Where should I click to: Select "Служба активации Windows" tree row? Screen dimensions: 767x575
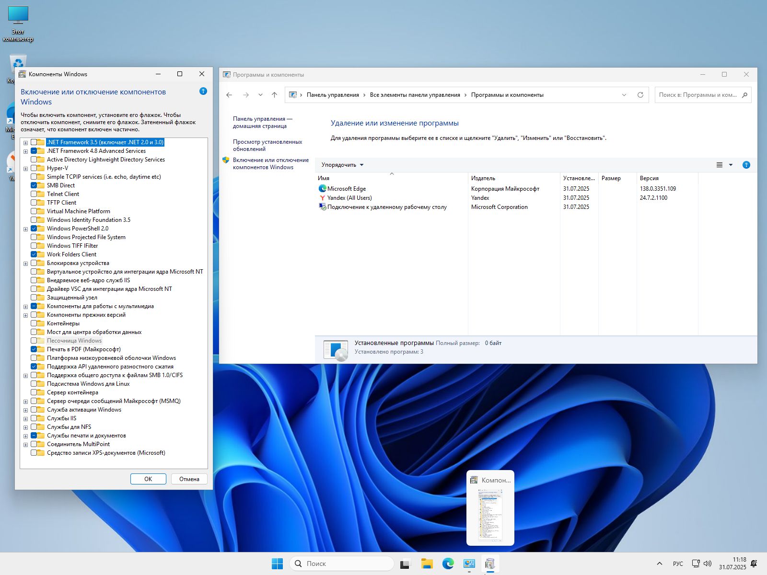click(x=84, y=410)
